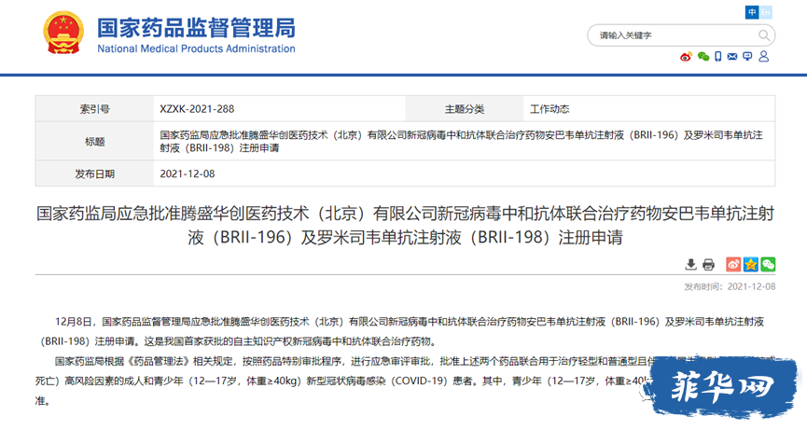This screenshot has width=807, height=430.
Task: Click the email envelope icon
Action: click(x=731, y=57)
